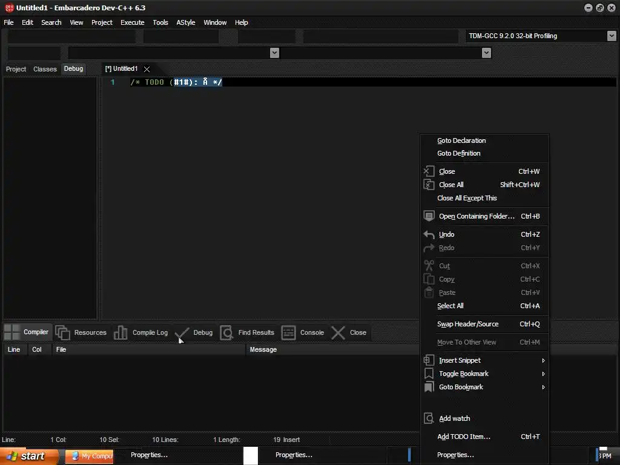The width and height of the screenshot is (620, 465).
Task: Click the Windows start button
Action: 28,456
